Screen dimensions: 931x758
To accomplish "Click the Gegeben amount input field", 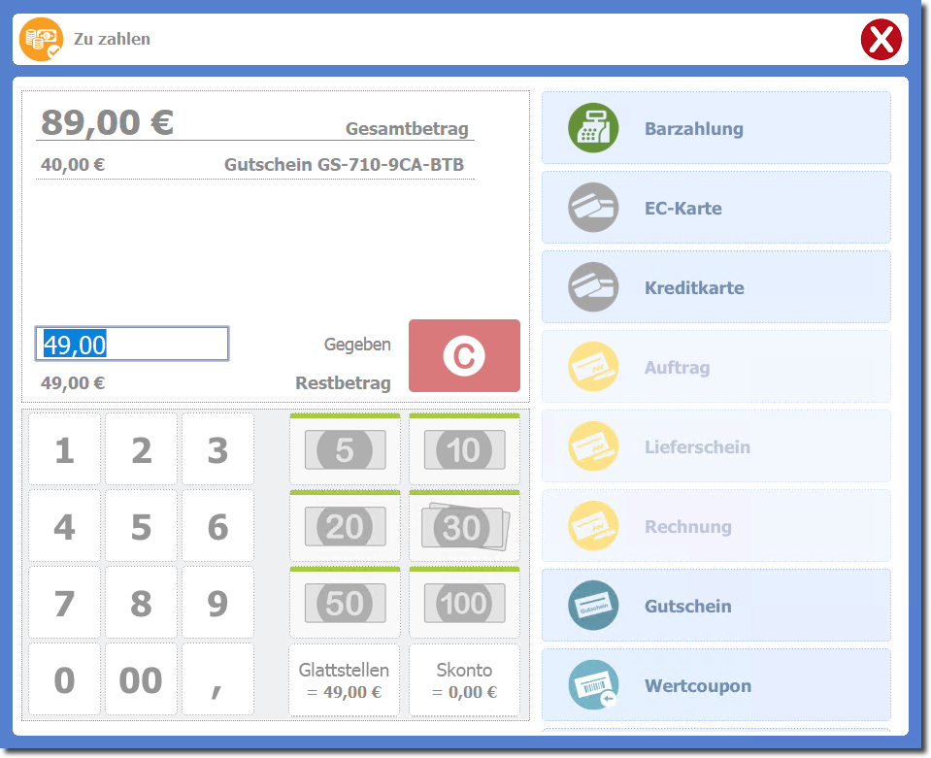I will coord(132,344).
